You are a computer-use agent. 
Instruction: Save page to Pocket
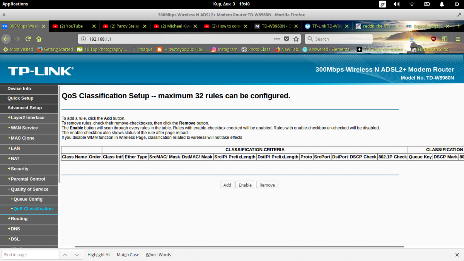[287, 39]
